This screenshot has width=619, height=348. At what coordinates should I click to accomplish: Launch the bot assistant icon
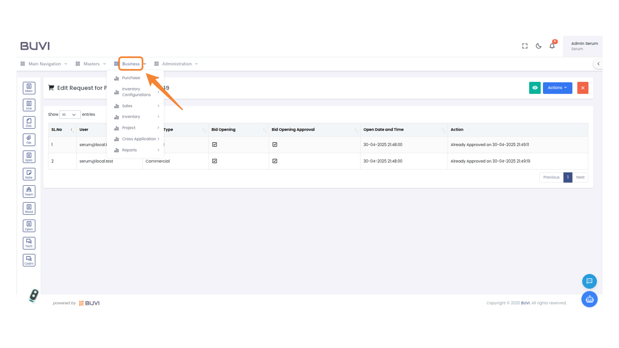tap(589, 299)
